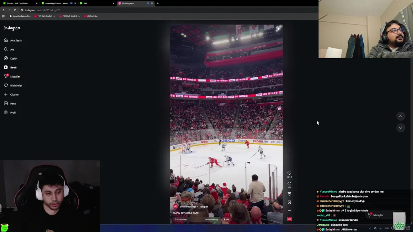The image size is (413, 232).
Task: Click the Jeremuss chat username
Action: click(323, 225)
